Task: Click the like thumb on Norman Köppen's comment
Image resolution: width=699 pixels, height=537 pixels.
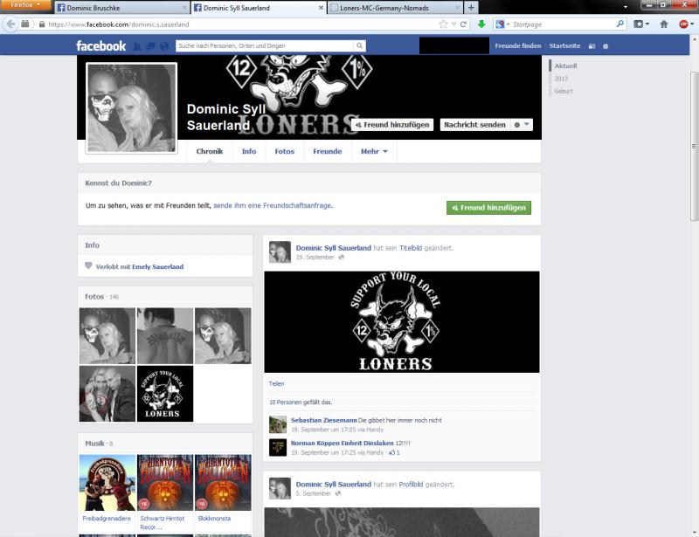Action: point(392,452)
